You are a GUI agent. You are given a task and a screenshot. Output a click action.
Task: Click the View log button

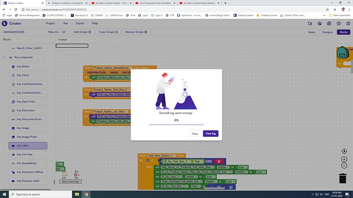[x=210, y=134]
